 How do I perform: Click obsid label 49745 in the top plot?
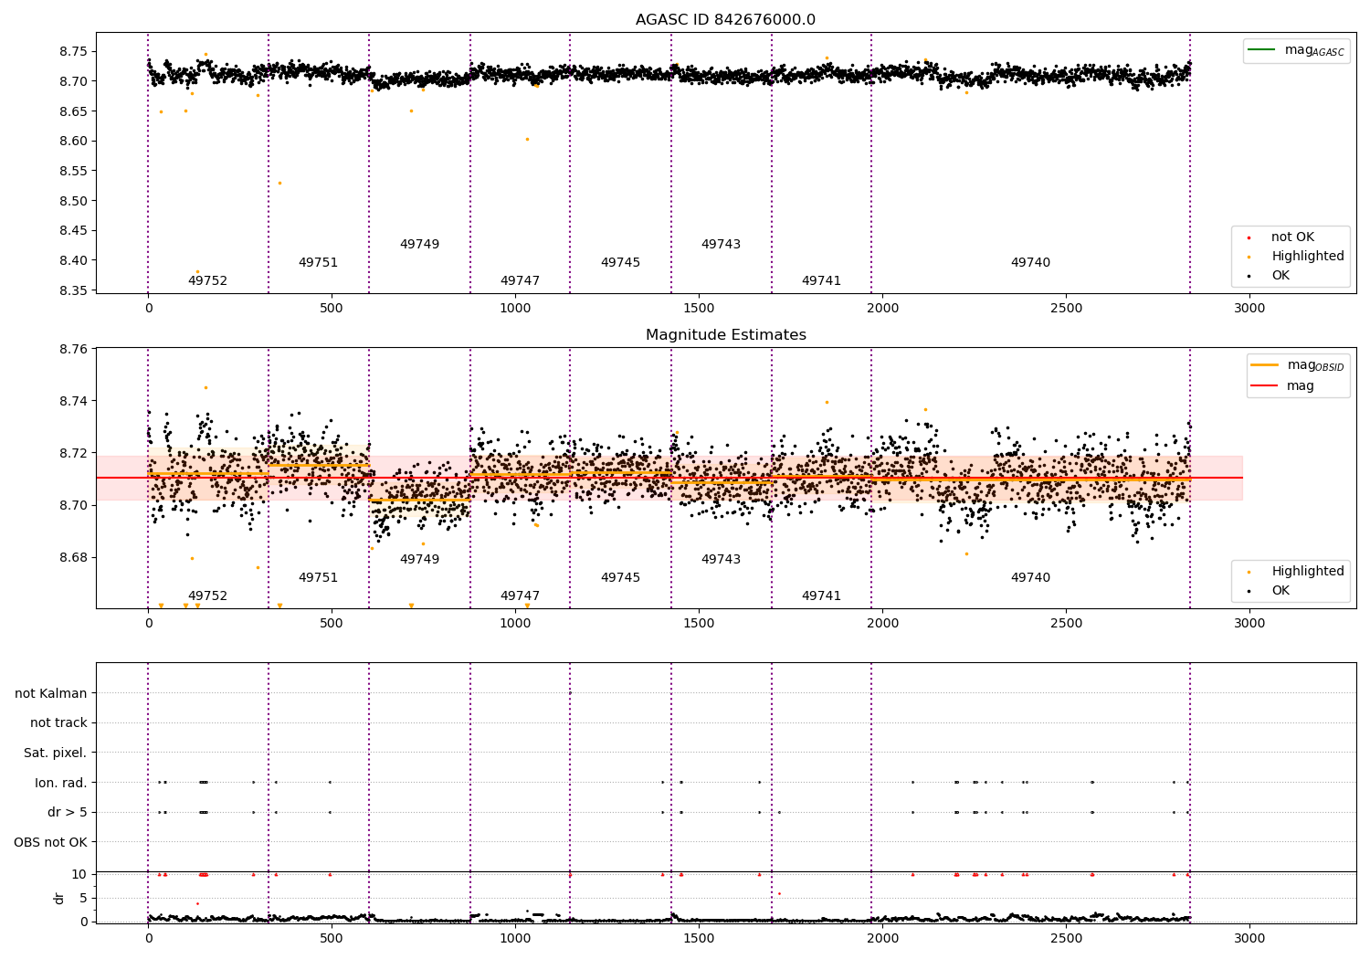(620, 263)
